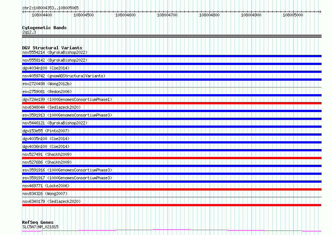This screenshot has height=235, width=332.
Task: Click nsv4059742 gnomADStructuralVariants label
Action: click(64, 76)
